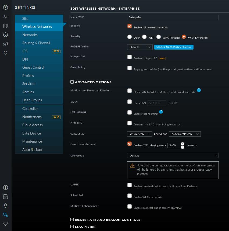Image resolution: width=229 pixels, height=231 pixels.
Task: Open the Info circle icon
Action: pyautogui.click(x=5, y=187)
